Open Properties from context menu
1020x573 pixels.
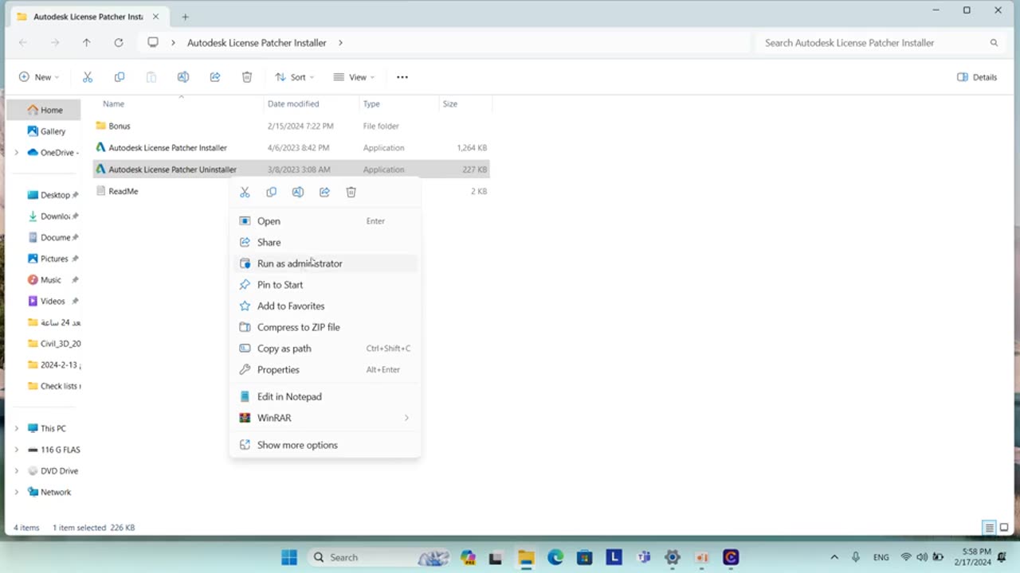click(325, 370)
